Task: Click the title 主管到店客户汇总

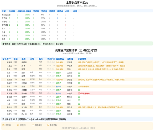Action: (x=77, y=3)
